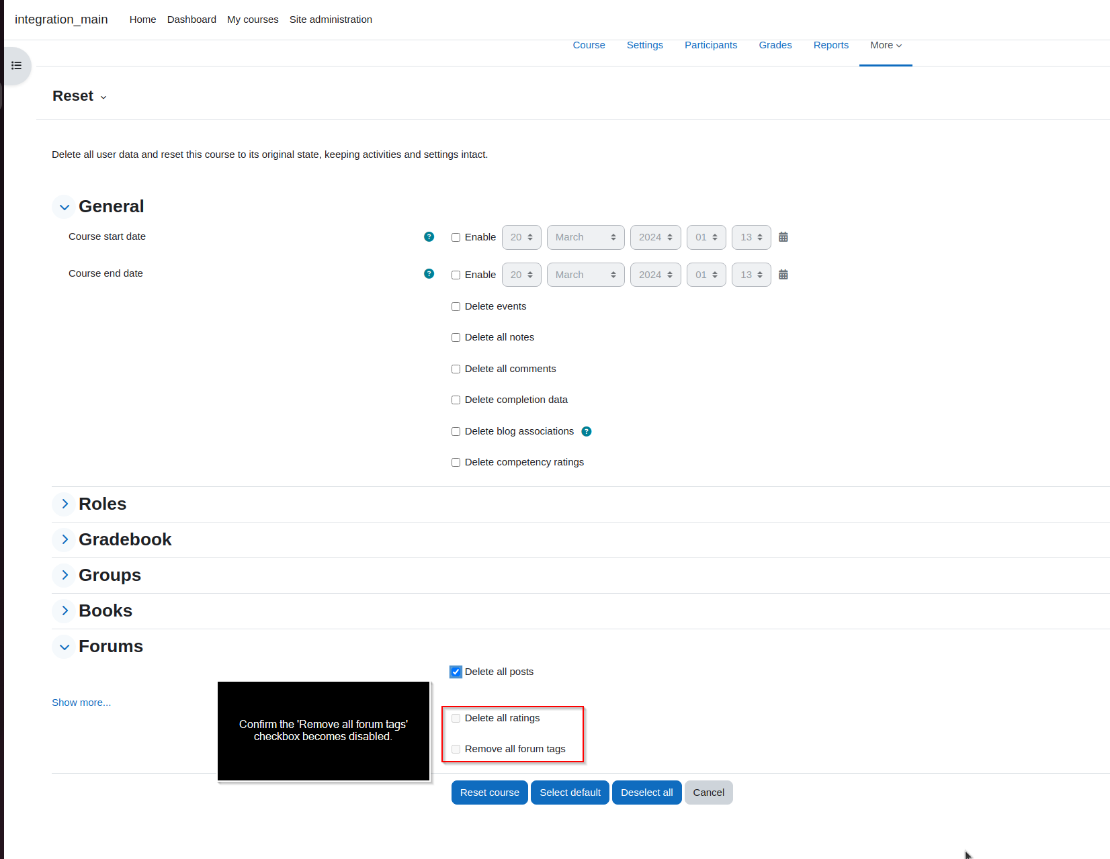Screen dimensions: 1110x859
Task: Tick Delete completion data
Action: click(x=456, y=400)
